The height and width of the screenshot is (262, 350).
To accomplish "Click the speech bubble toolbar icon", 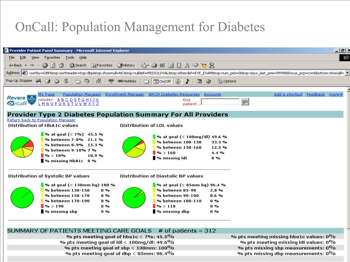I will click(x=195, y=65).
